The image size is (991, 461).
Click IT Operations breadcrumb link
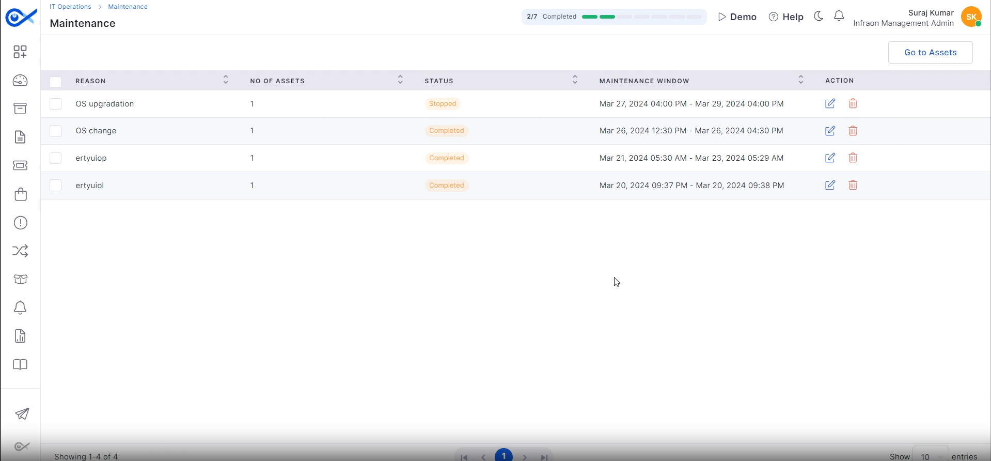pos(70,7)
